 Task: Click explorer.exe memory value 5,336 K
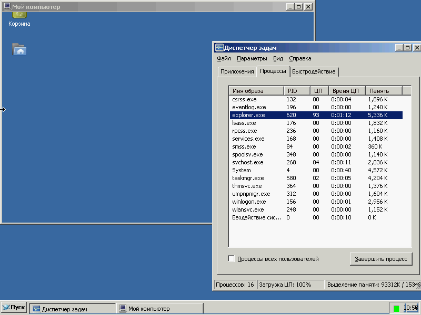(x=377, y=115)
